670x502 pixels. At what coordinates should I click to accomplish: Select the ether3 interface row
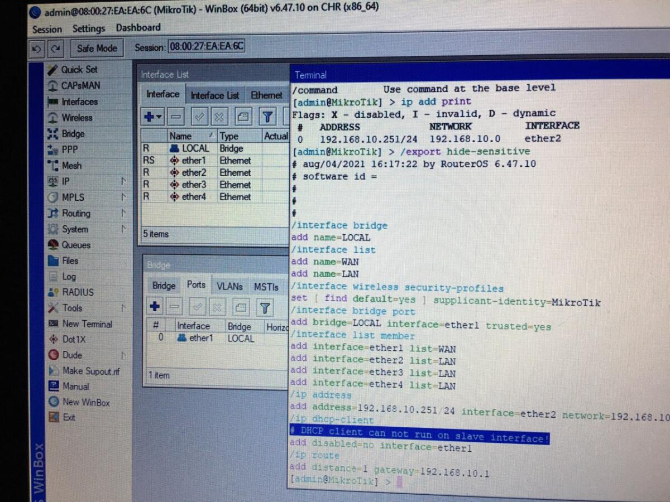pyautogui.click(x=214, y=185)
